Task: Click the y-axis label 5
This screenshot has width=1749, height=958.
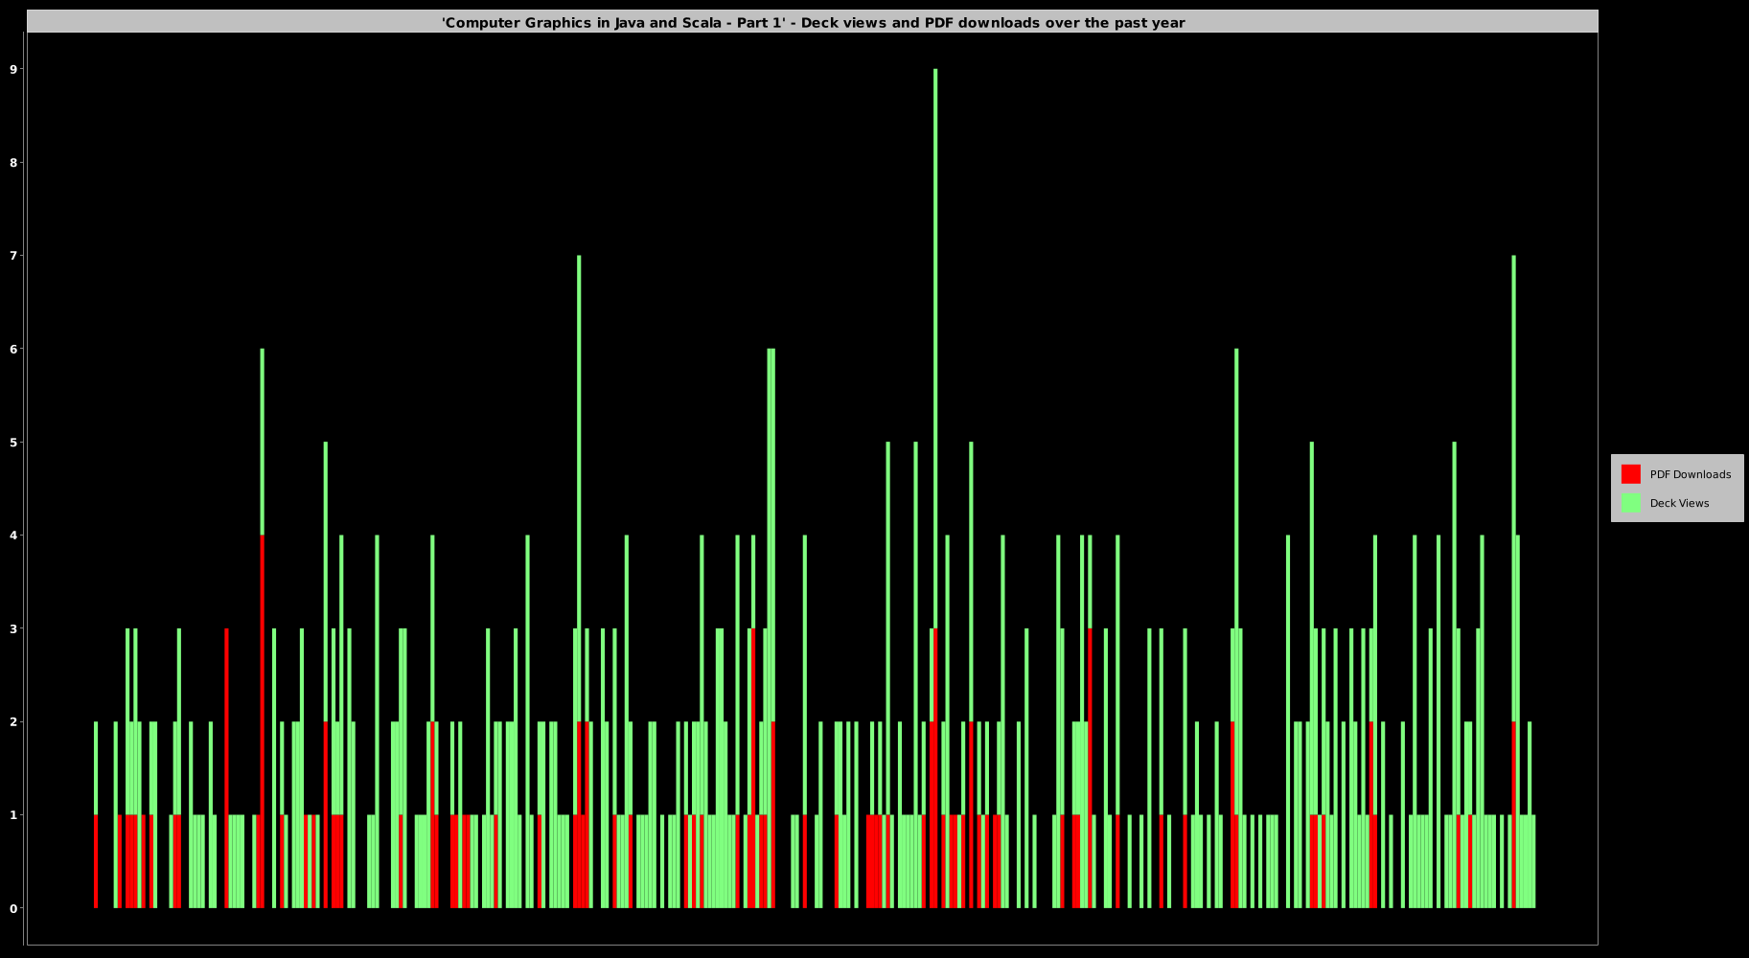Action: click(13, 443)
